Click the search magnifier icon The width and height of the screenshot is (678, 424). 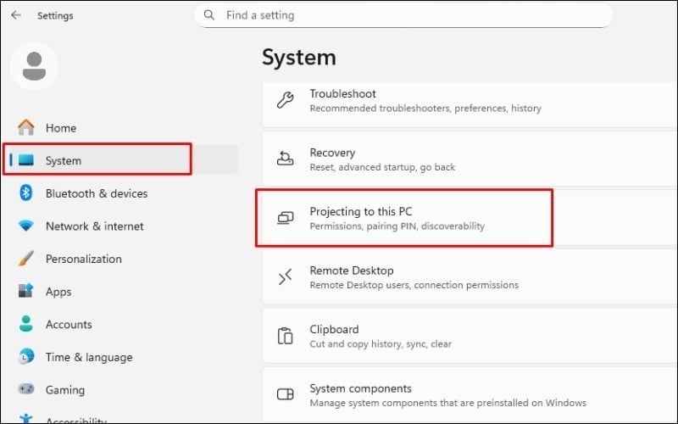click(208, 15)
